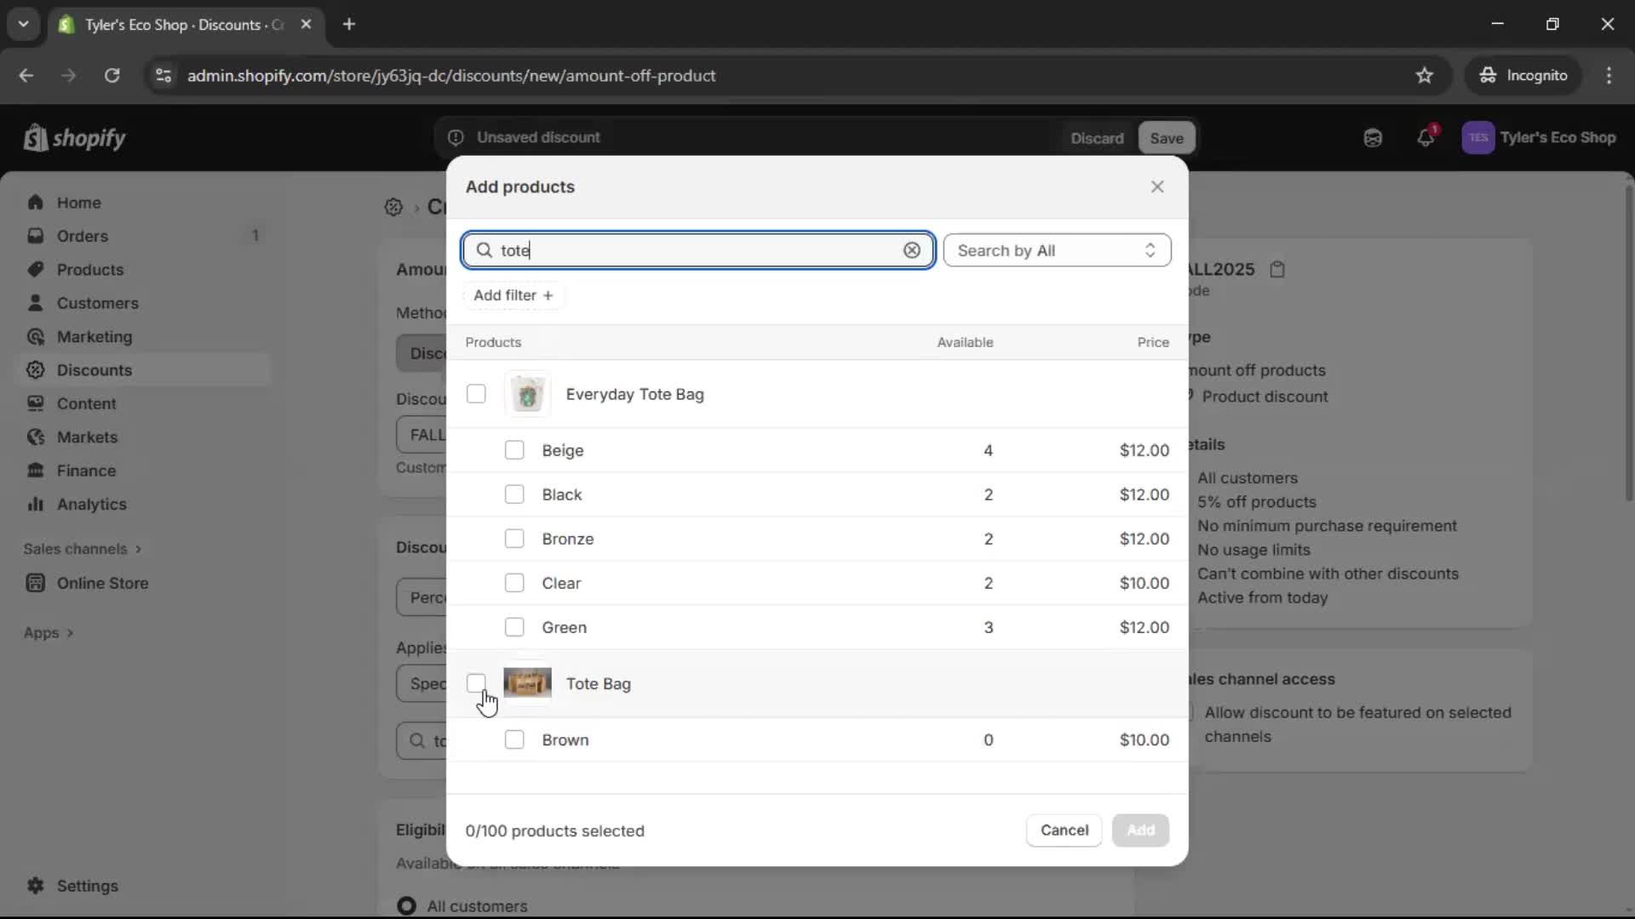Click the product search input field
The image size is (1635, 919).
tap(697, 250)
